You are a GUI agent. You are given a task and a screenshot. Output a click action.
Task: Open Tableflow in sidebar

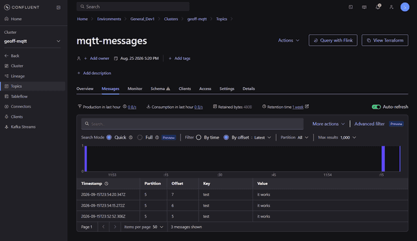coord(16,96)
